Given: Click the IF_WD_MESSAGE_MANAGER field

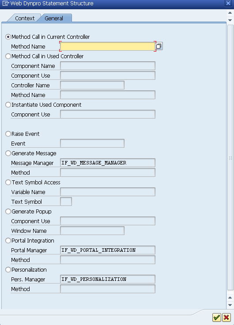Looking at the screenshot, I should [108, 163].
